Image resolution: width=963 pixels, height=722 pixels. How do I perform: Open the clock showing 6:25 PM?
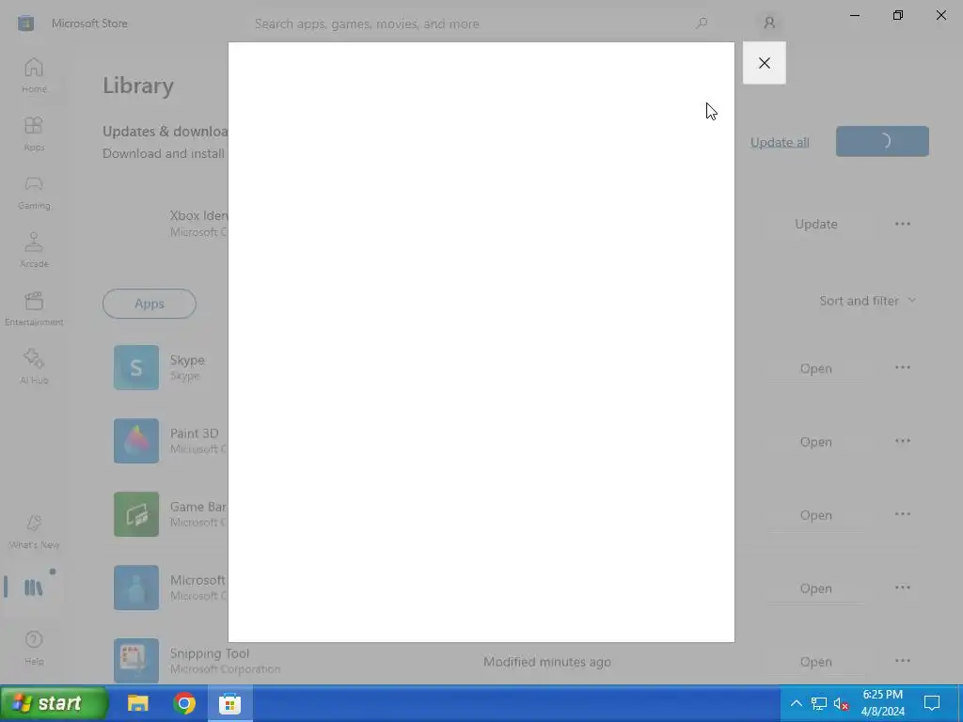pyautogui.click(x=882, y=703)
